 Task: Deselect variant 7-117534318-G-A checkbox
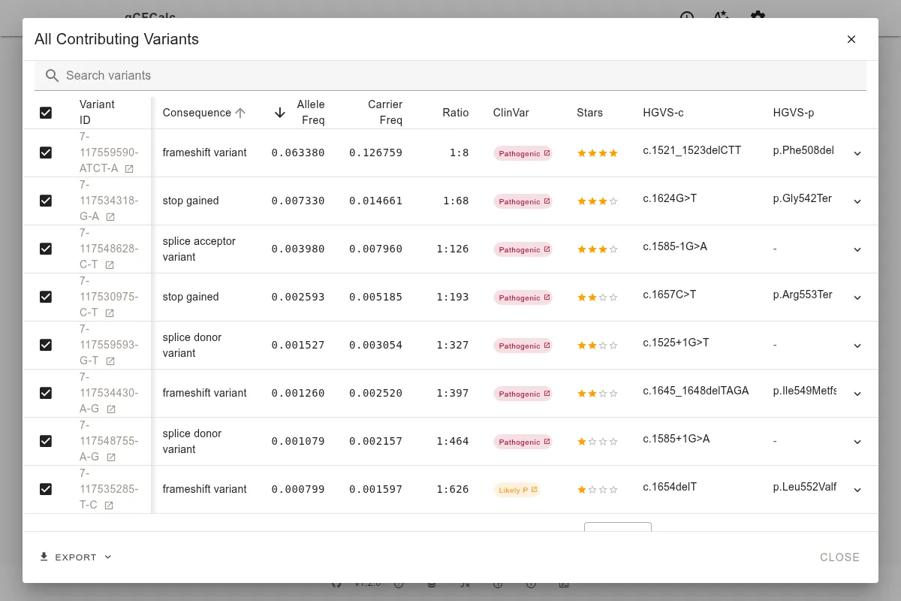point(46,201)
